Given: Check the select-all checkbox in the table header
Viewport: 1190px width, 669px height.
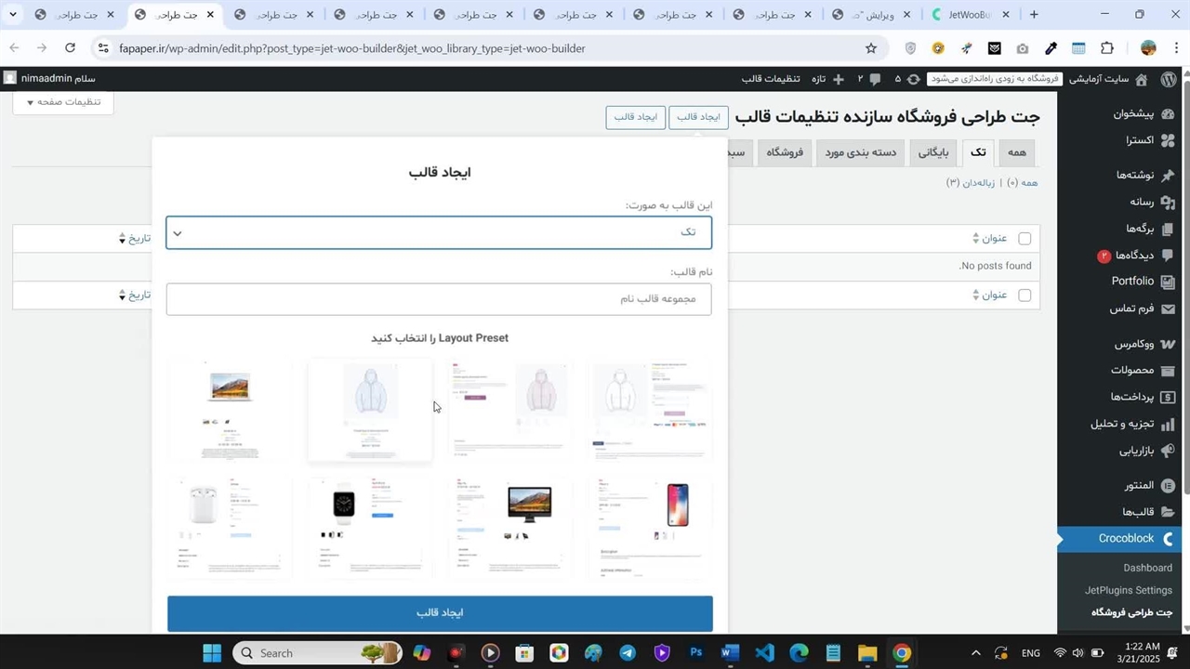Looking at the screenshot, I should 1025,239.
